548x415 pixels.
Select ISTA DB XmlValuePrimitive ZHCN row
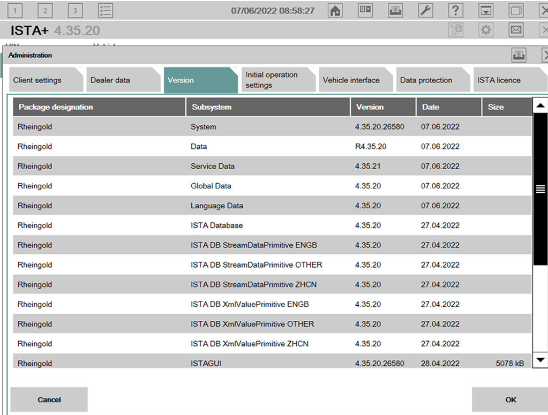[272, 344]
